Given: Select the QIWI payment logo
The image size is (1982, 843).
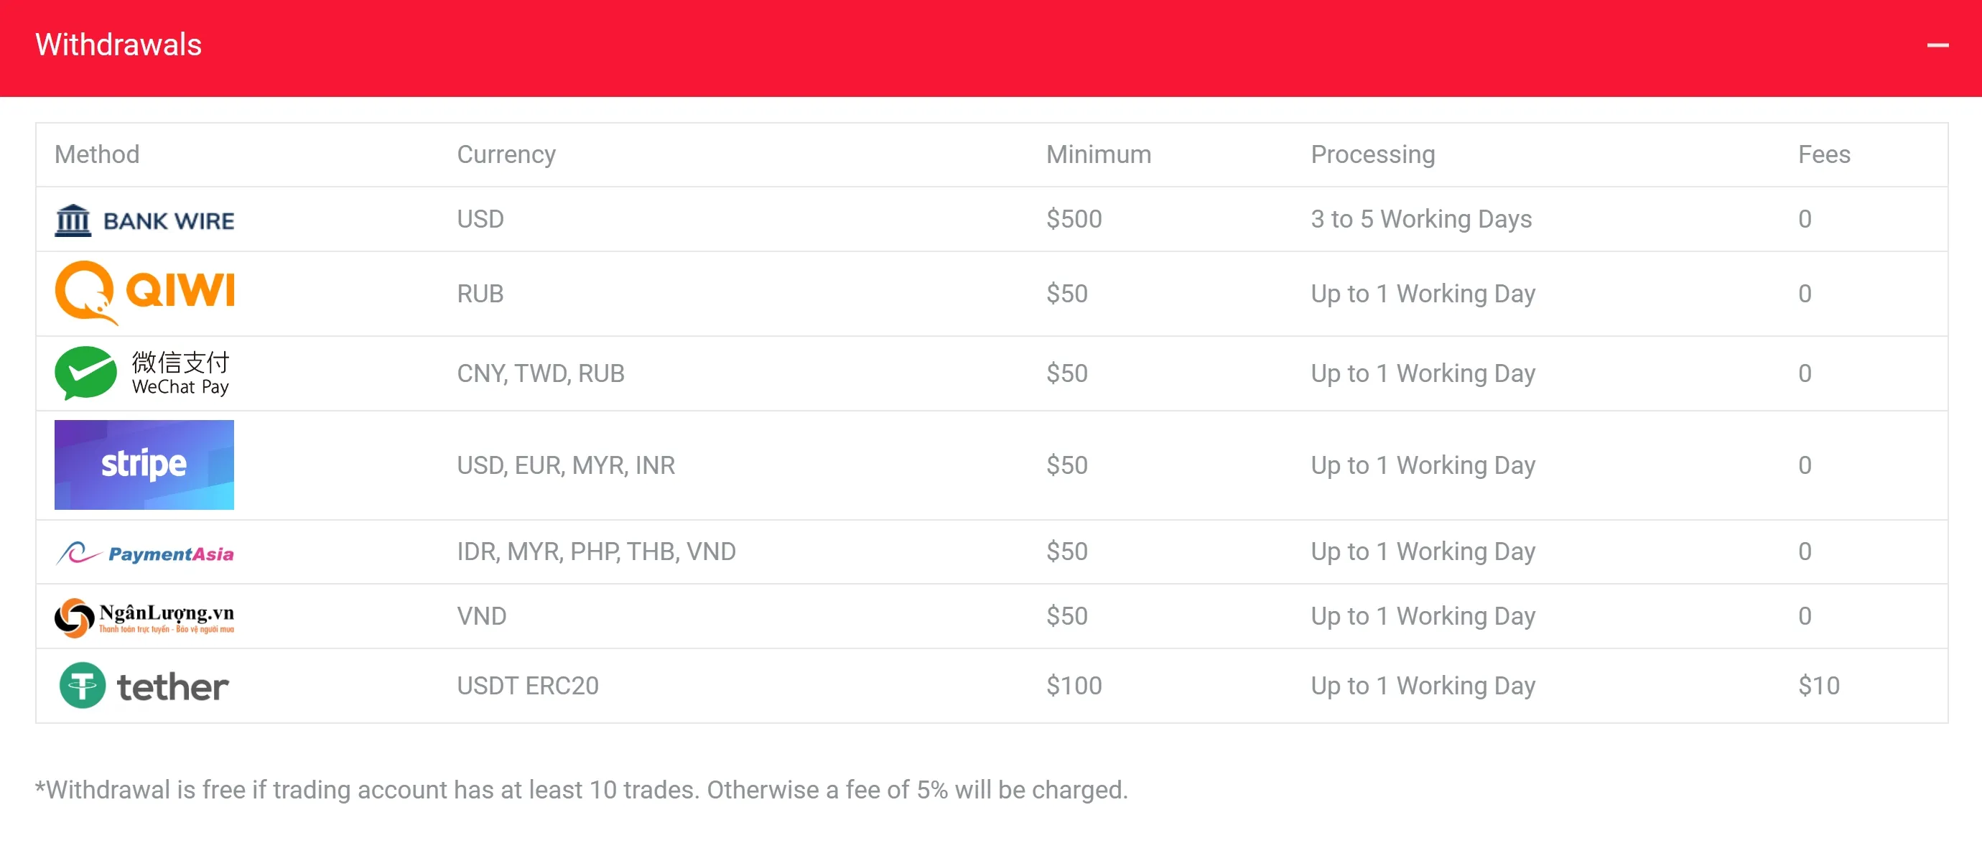Looking at the screenshot, I should (x=144, y=292).
